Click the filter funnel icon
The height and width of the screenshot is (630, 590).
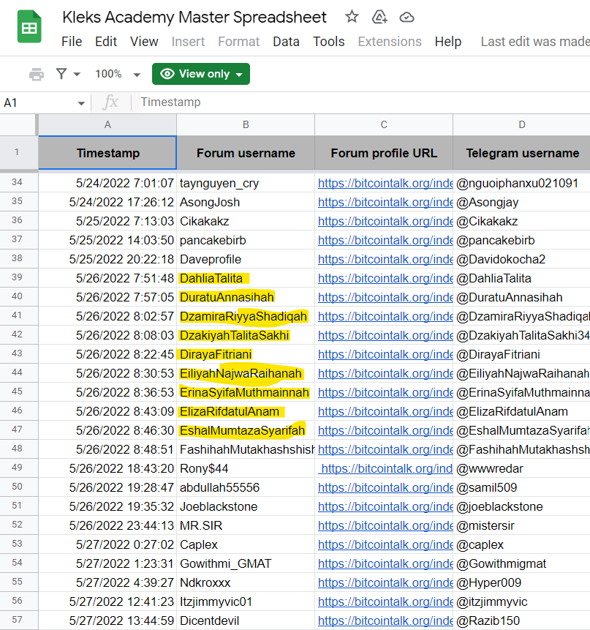[x=61, y=74]
